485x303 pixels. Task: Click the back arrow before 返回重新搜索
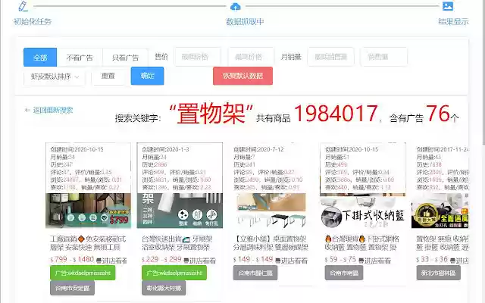[27, 110]
